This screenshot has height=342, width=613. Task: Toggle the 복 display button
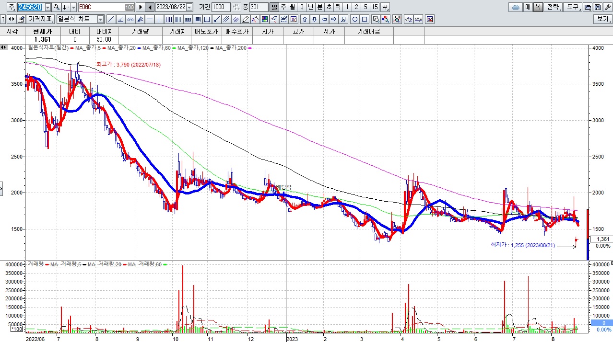538,7
